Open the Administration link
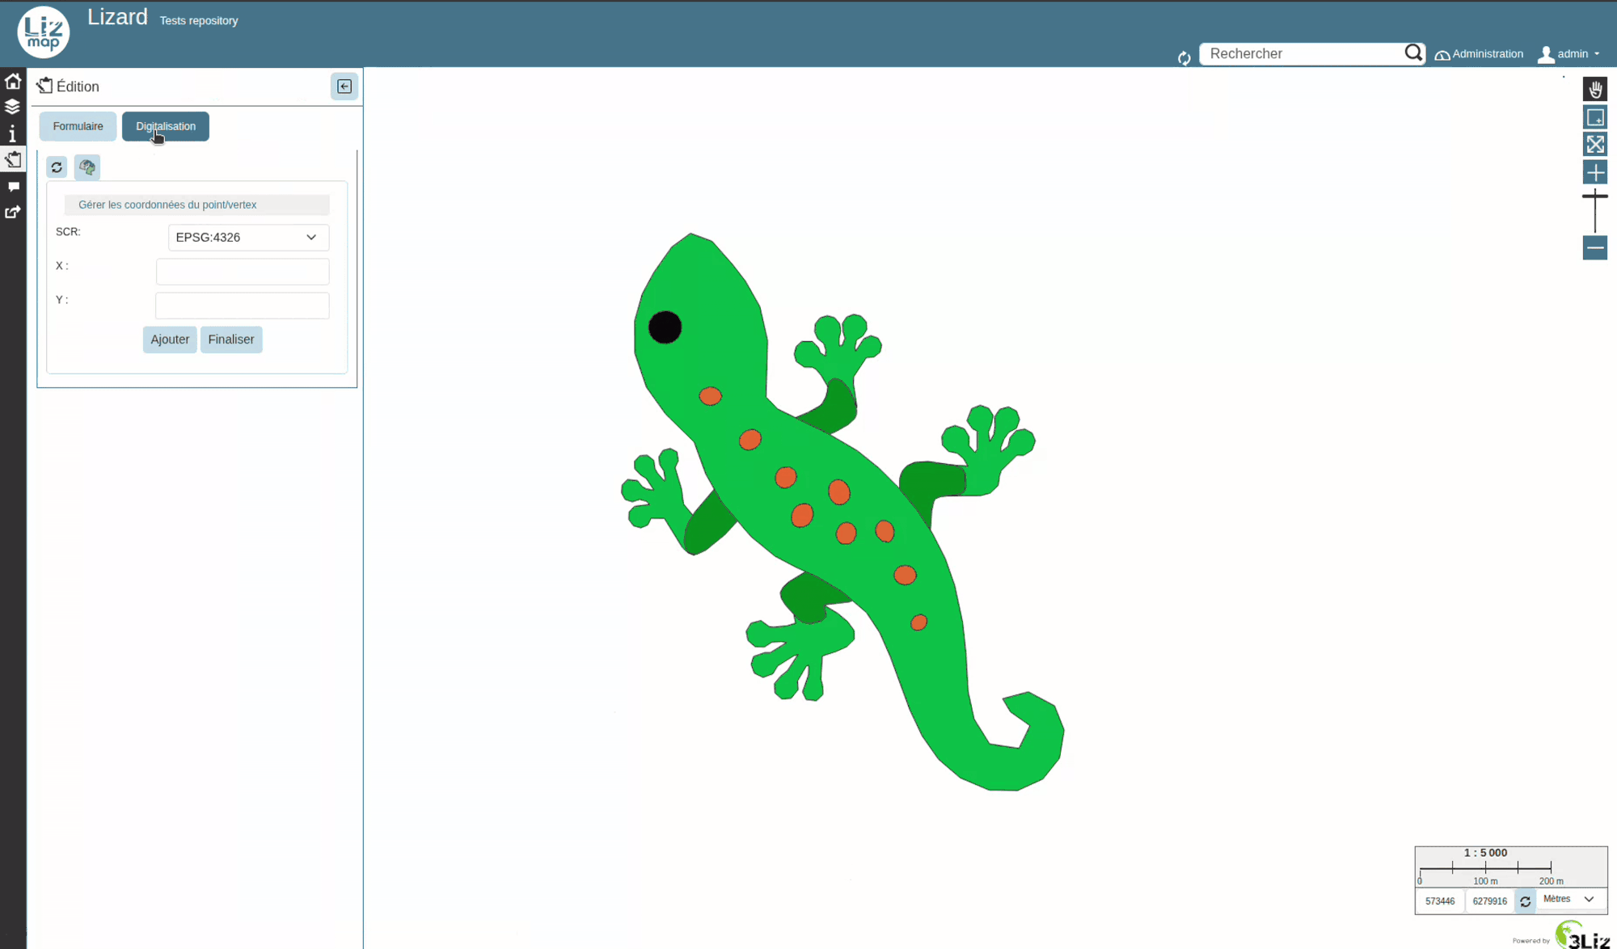1617x949 pixels. click(1479, 54)
